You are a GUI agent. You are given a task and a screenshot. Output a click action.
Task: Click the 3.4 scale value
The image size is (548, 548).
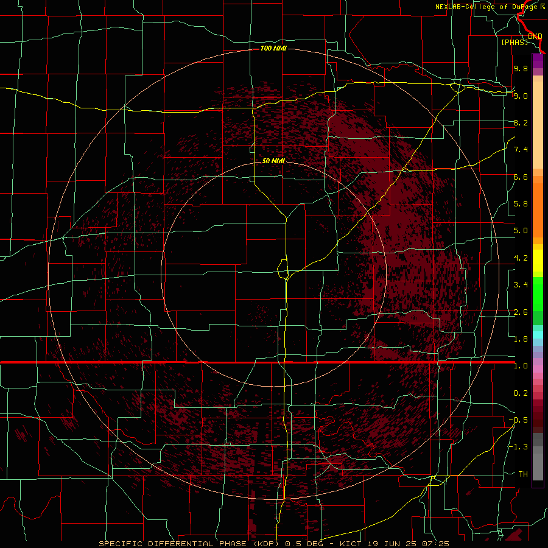click(x=521, y=285)
